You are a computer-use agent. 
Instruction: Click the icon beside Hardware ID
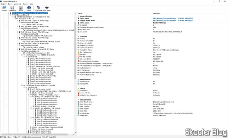pos(78,32)
